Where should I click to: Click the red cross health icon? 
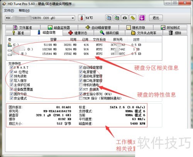point(70,33)
